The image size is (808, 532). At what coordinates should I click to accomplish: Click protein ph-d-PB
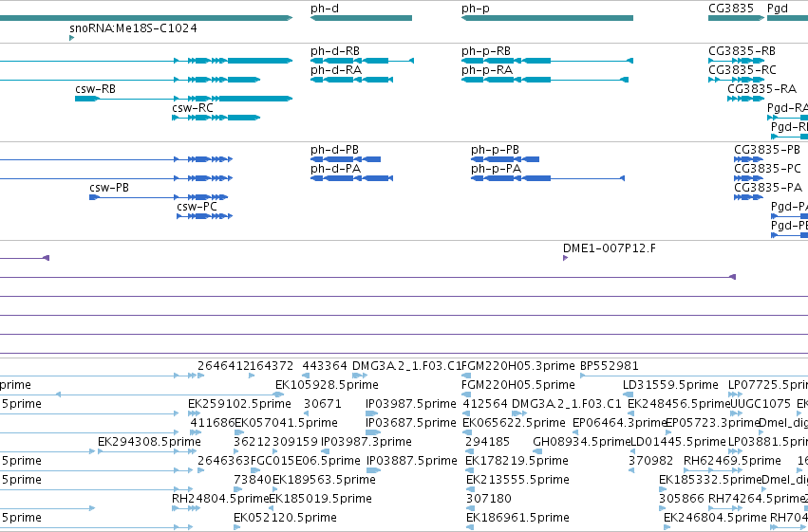[x=334, y=150]
